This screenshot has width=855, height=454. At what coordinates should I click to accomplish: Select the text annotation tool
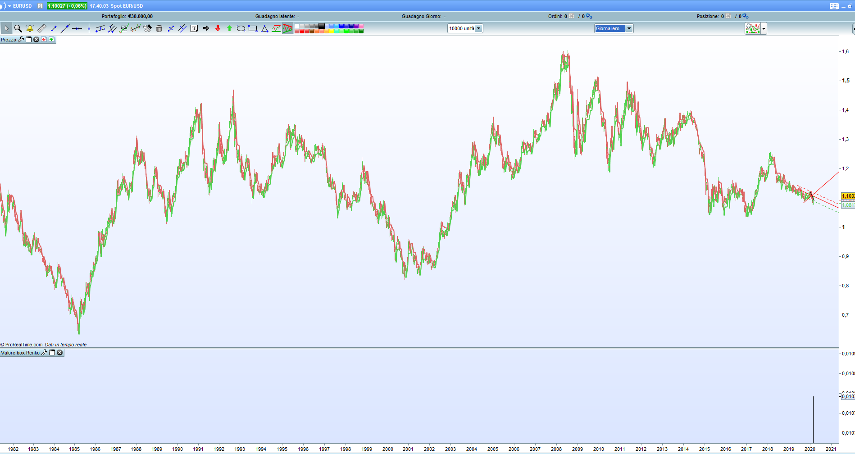[x=194, y=28]
